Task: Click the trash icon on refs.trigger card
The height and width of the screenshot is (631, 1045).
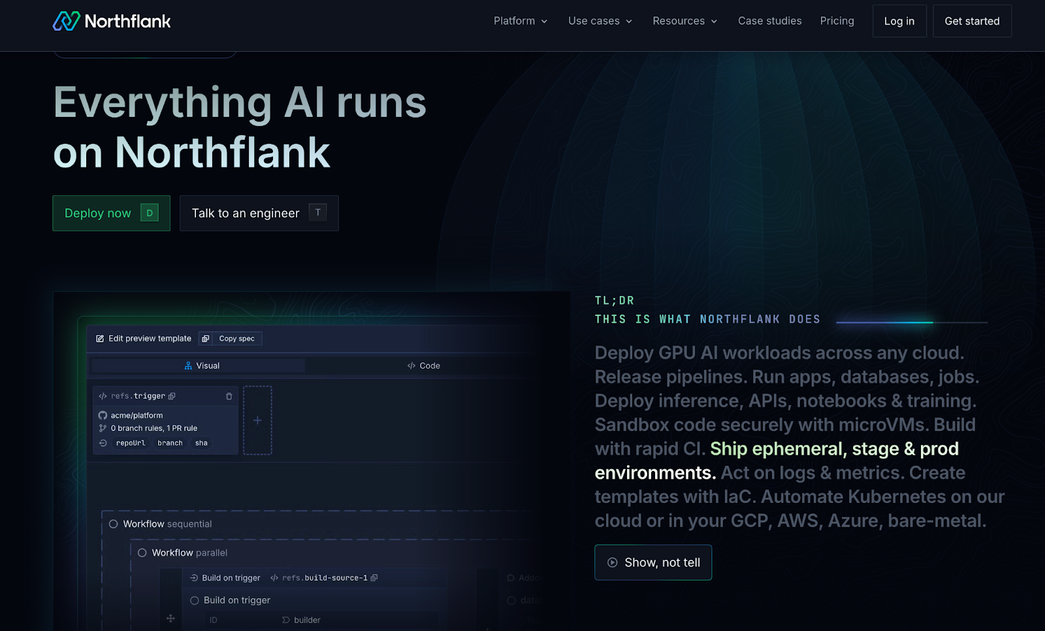Action: pos(229,396)
